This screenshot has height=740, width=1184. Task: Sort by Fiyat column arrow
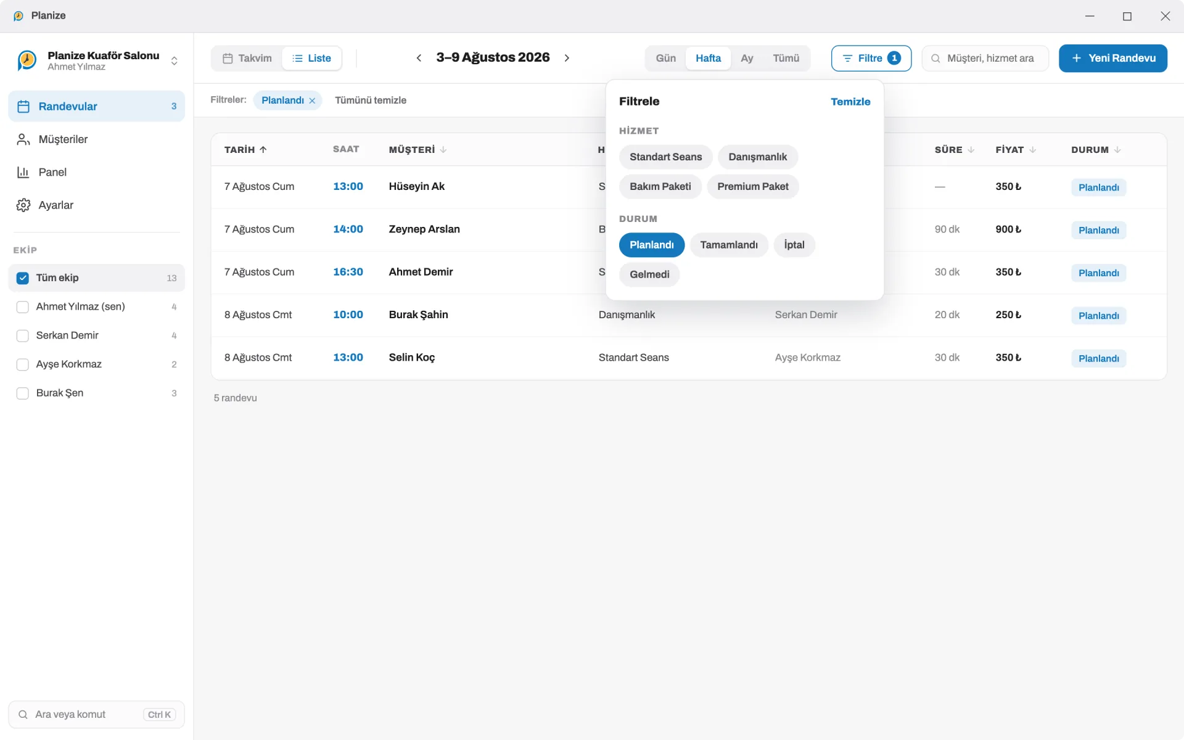tap(1033, 149)
